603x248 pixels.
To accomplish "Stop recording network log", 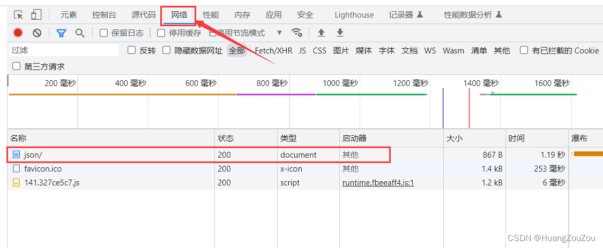I will (18, 33).
